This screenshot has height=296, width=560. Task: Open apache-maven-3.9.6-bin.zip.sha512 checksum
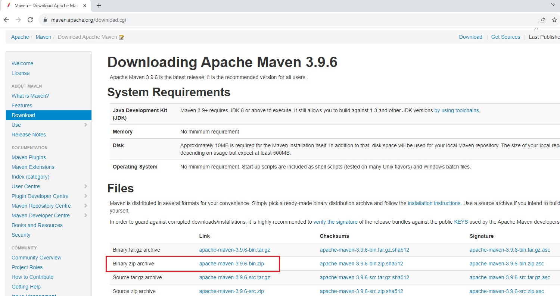pos(361,264)
